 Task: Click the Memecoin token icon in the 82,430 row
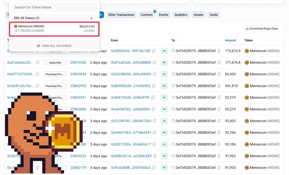click(247, 74)
